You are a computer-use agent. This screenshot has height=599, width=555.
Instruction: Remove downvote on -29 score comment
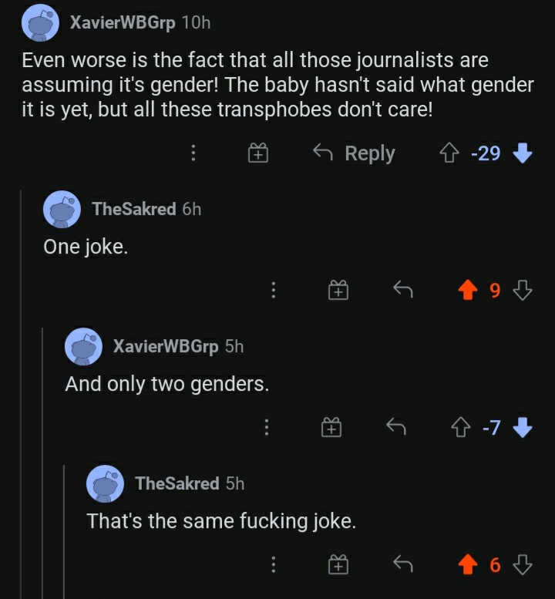523,153
